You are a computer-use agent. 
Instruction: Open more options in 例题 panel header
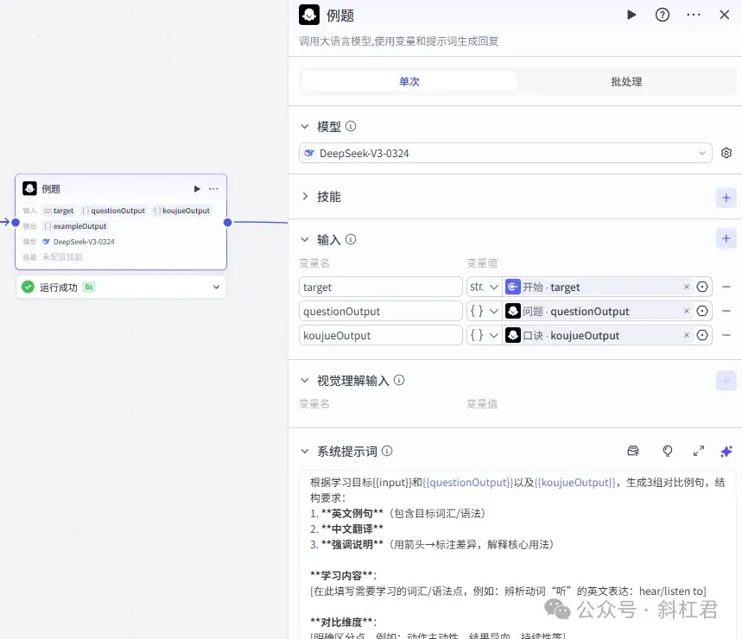pyautogui.click(x=694, y=15)
